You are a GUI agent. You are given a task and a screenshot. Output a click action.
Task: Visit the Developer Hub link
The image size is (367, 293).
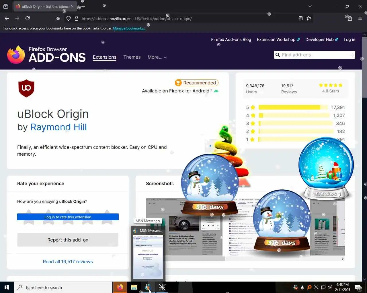point(322,39)
